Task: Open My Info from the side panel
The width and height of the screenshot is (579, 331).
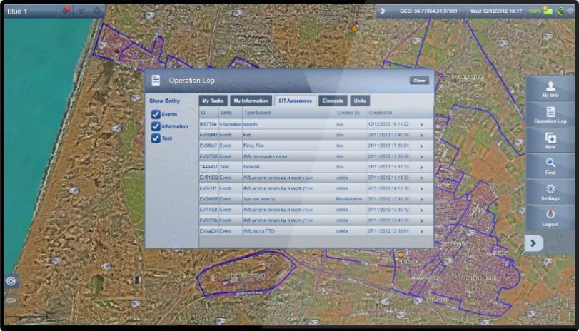Action: [550, 89]
